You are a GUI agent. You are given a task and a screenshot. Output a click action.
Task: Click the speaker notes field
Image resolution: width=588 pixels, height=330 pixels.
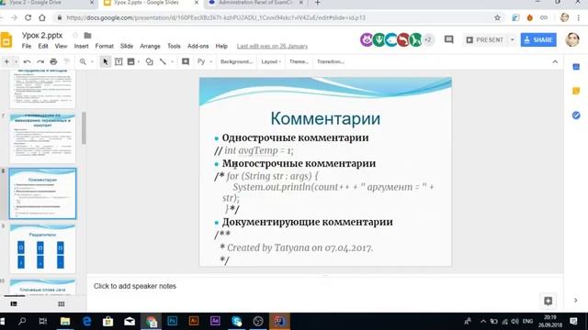coord(324,286)
